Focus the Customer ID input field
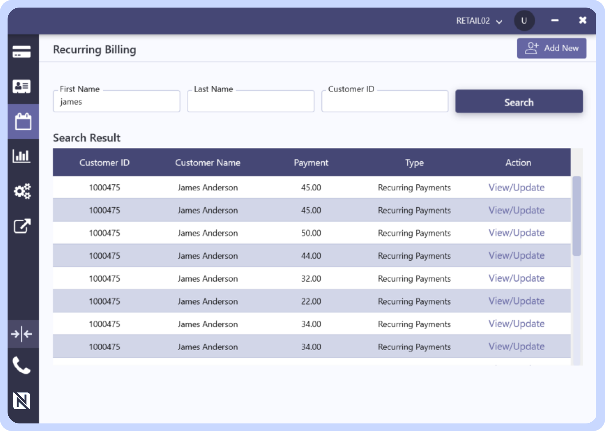Viewport: 605px width, 431px height. pyautogui.click(x=385, y=101)
